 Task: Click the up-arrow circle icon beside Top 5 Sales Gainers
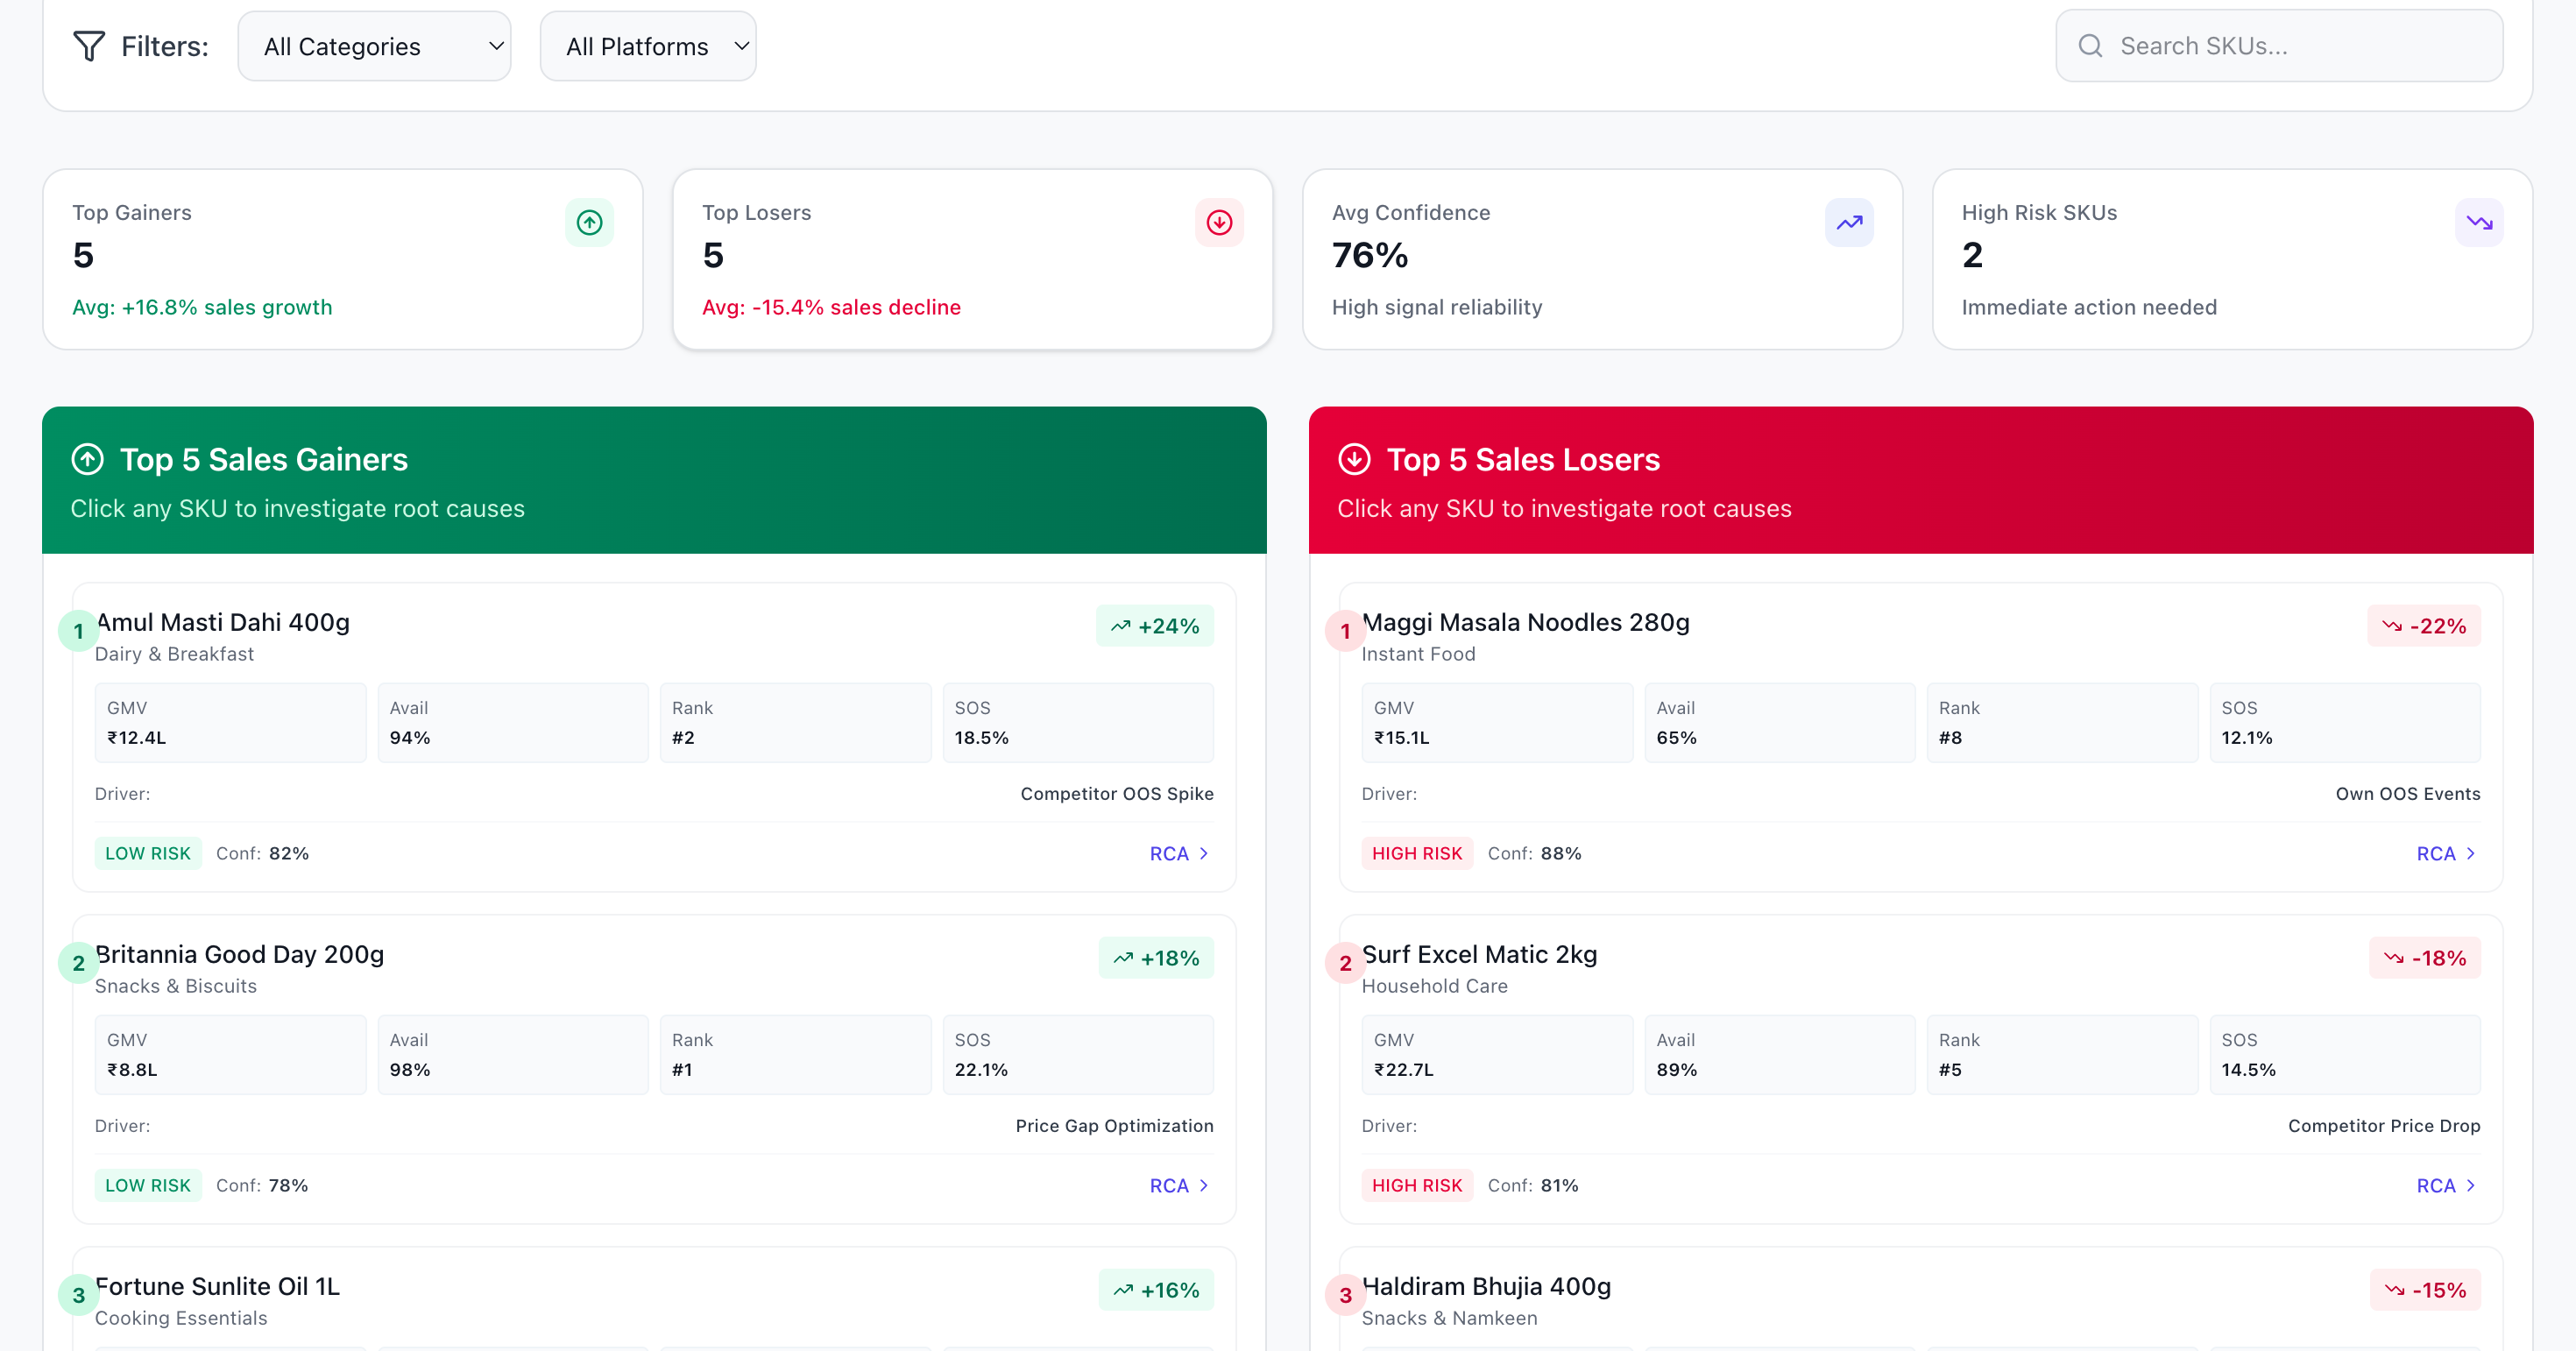[88, 459]
